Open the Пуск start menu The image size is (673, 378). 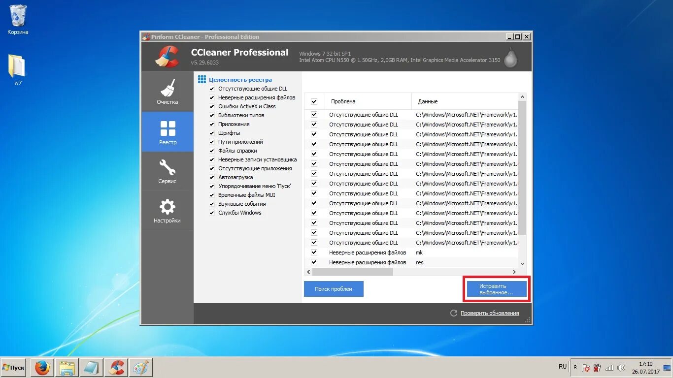tap(13, 368)
